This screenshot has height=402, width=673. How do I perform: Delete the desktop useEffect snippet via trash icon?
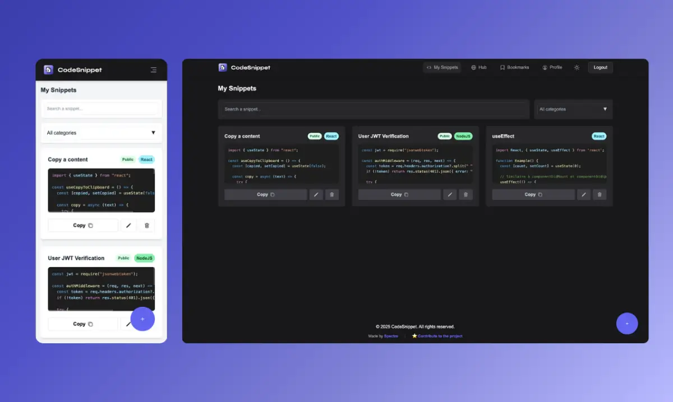click(x=600, y=195)
